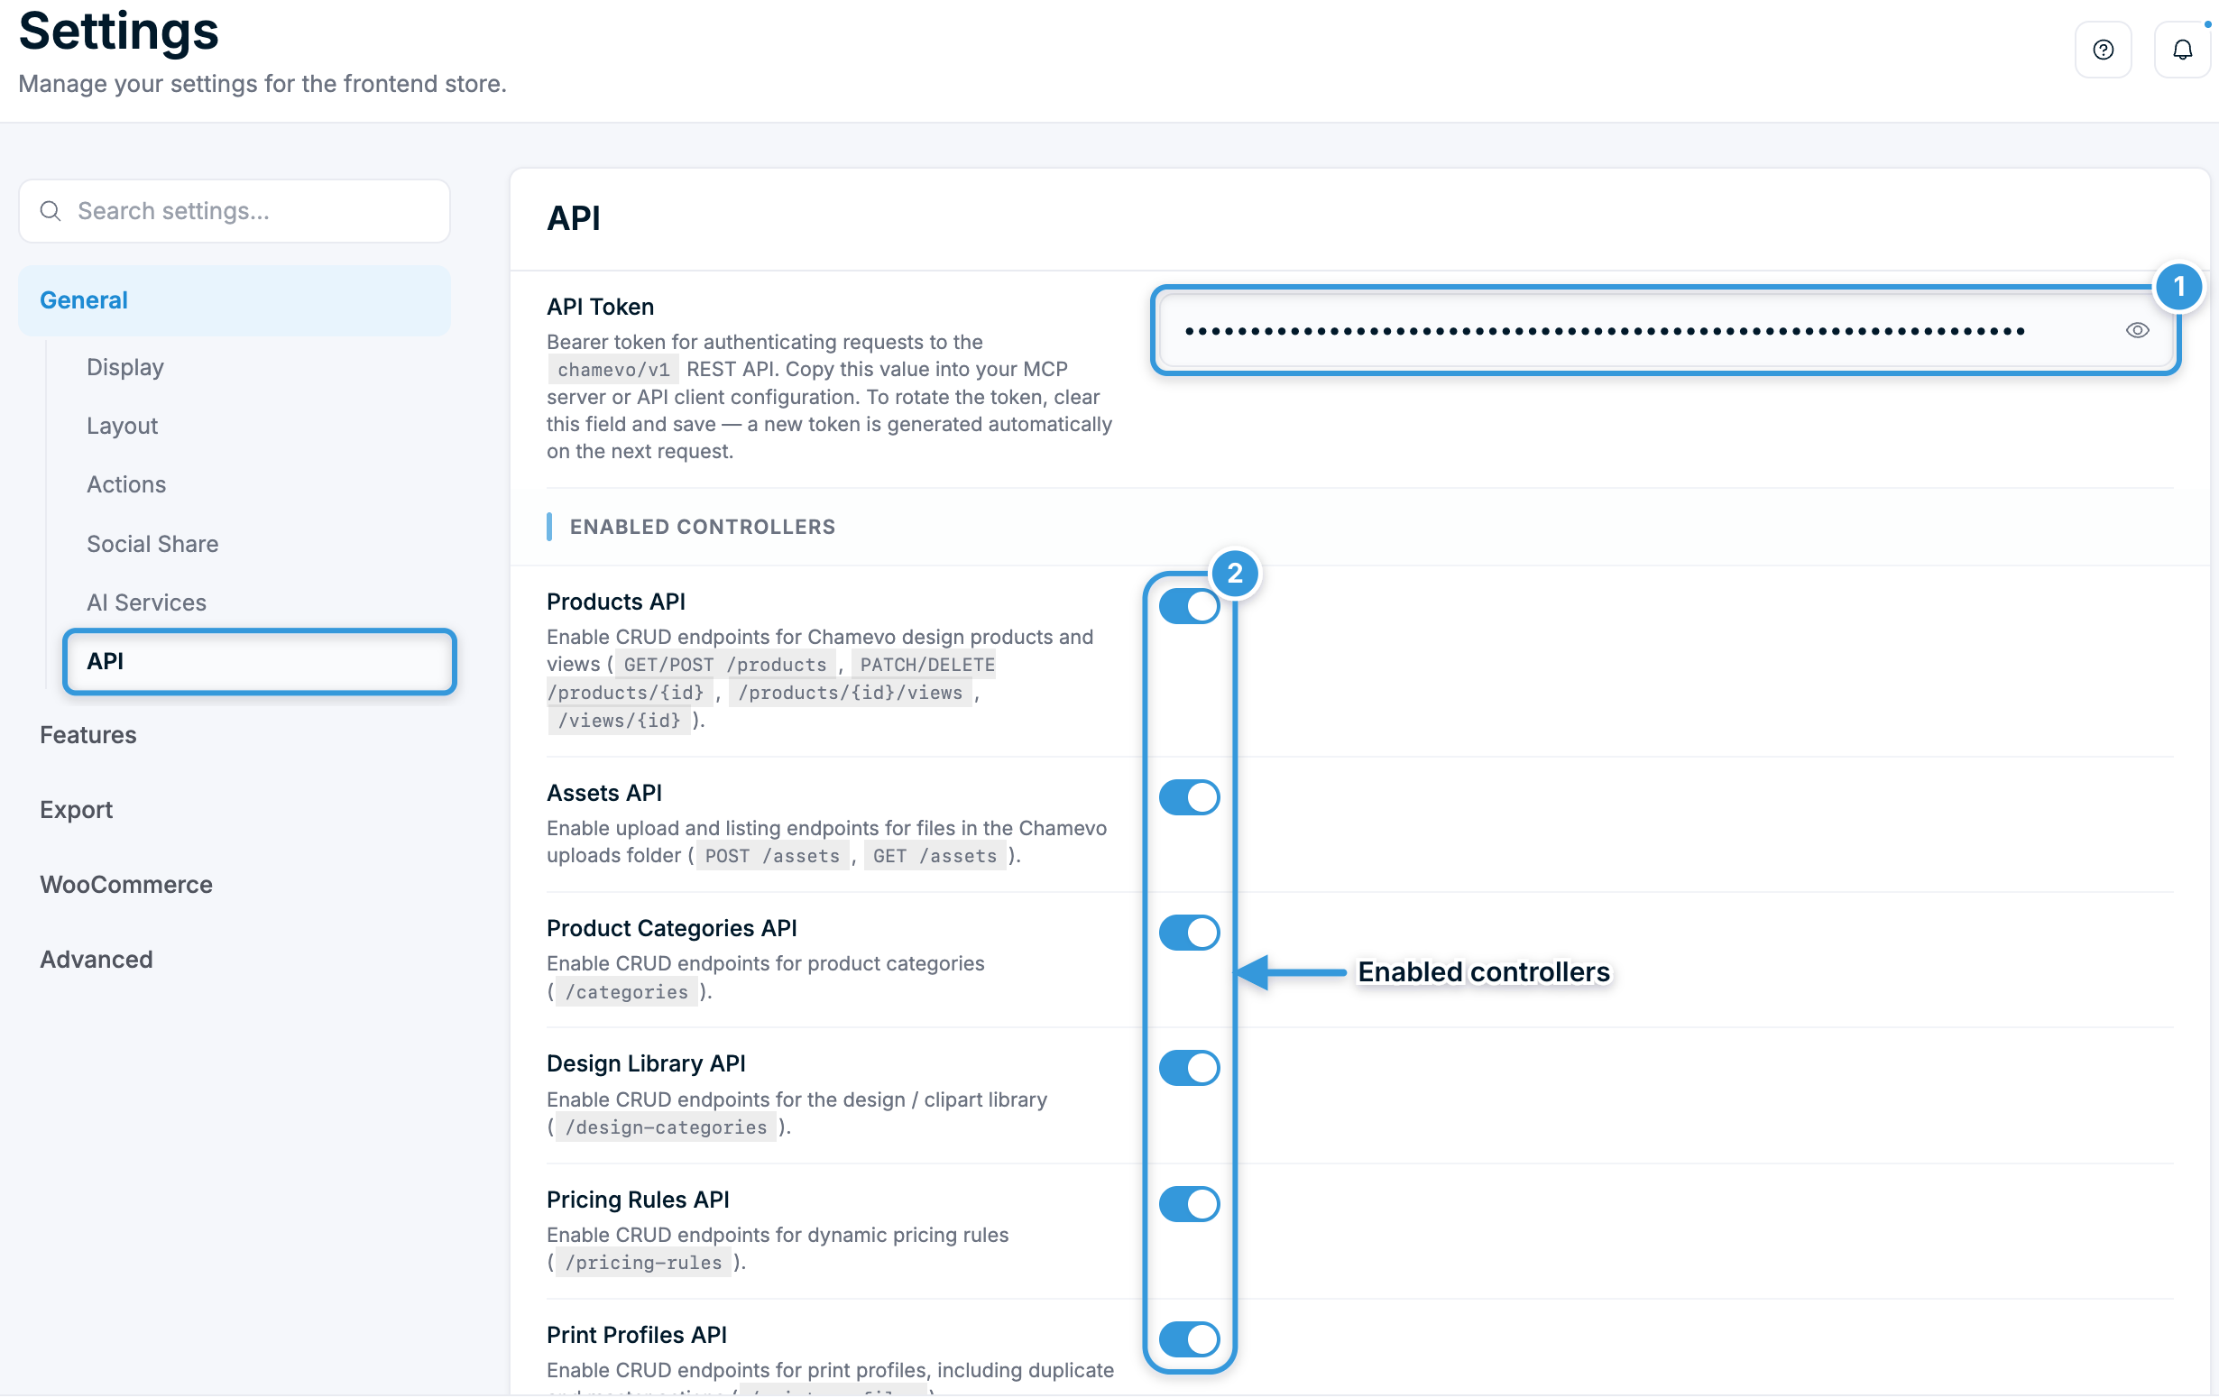Click the 'Design Library API' title
The width and height of the screenshot is (2219, 1398).
(646, 1063)
